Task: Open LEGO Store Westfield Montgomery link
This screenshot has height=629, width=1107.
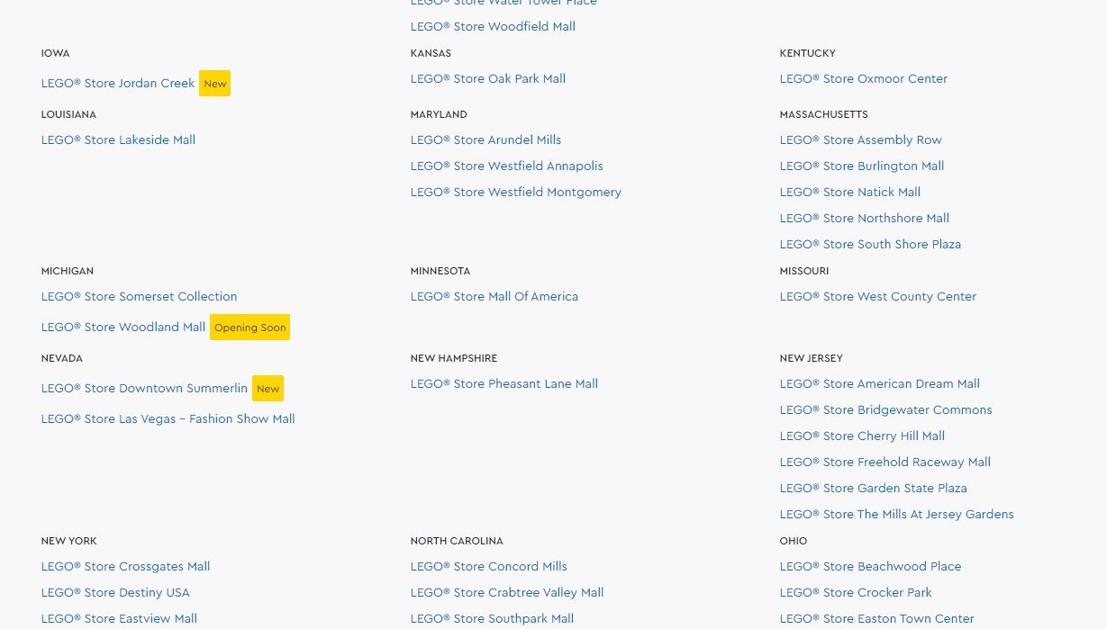Action: [516, 192]
